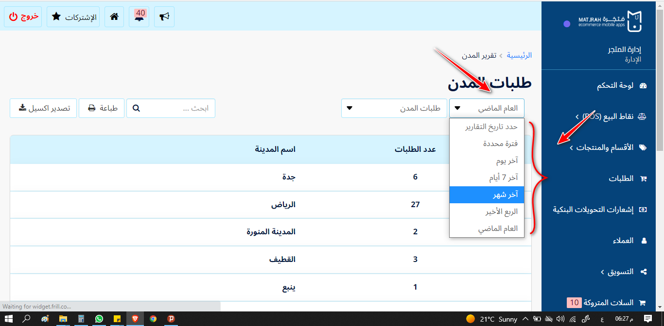The image size is (664, 326).
Task: Expand التسويق marketing sidebar menu
Action: pyautogui.click(x=617, y=272)
